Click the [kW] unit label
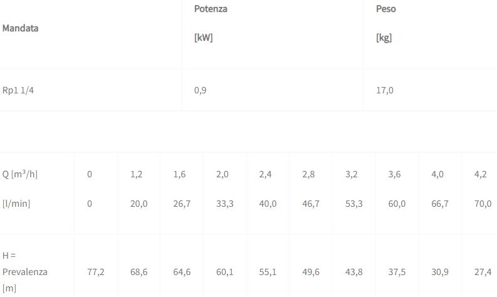 [x=203, y=38]
